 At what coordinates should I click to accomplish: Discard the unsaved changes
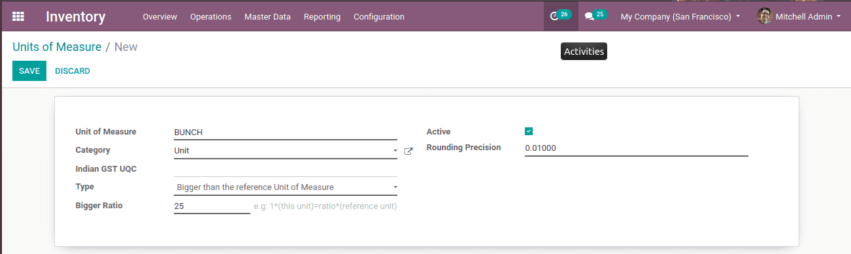[x=73, y=71]
